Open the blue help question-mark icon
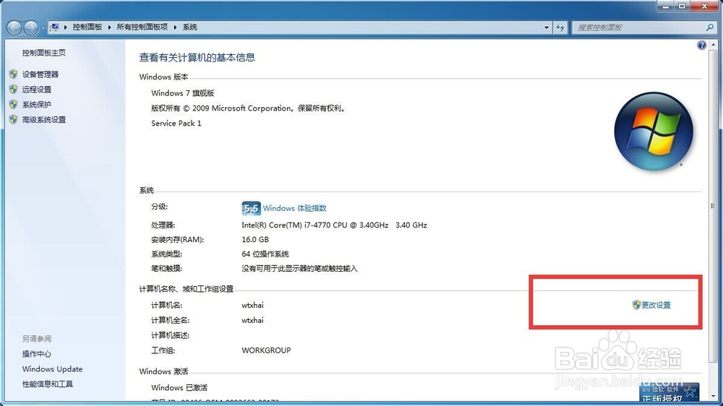723x406 pixels. [701, 46]
